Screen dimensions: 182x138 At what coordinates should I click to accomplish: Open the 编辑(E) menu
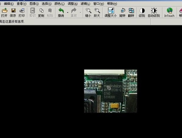9,4
